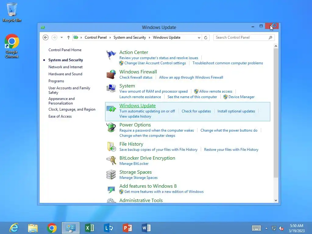Click the touch keyboard icon in the tray
The width and height of the screenshot is (312, 234).
coord(256,228)
